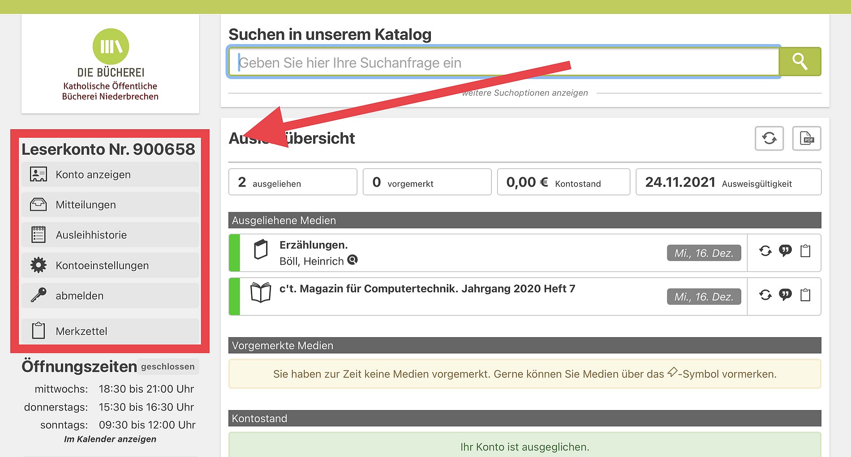
Task: Click Im Kalender anzeigen link
Action: tap(110, 439)
